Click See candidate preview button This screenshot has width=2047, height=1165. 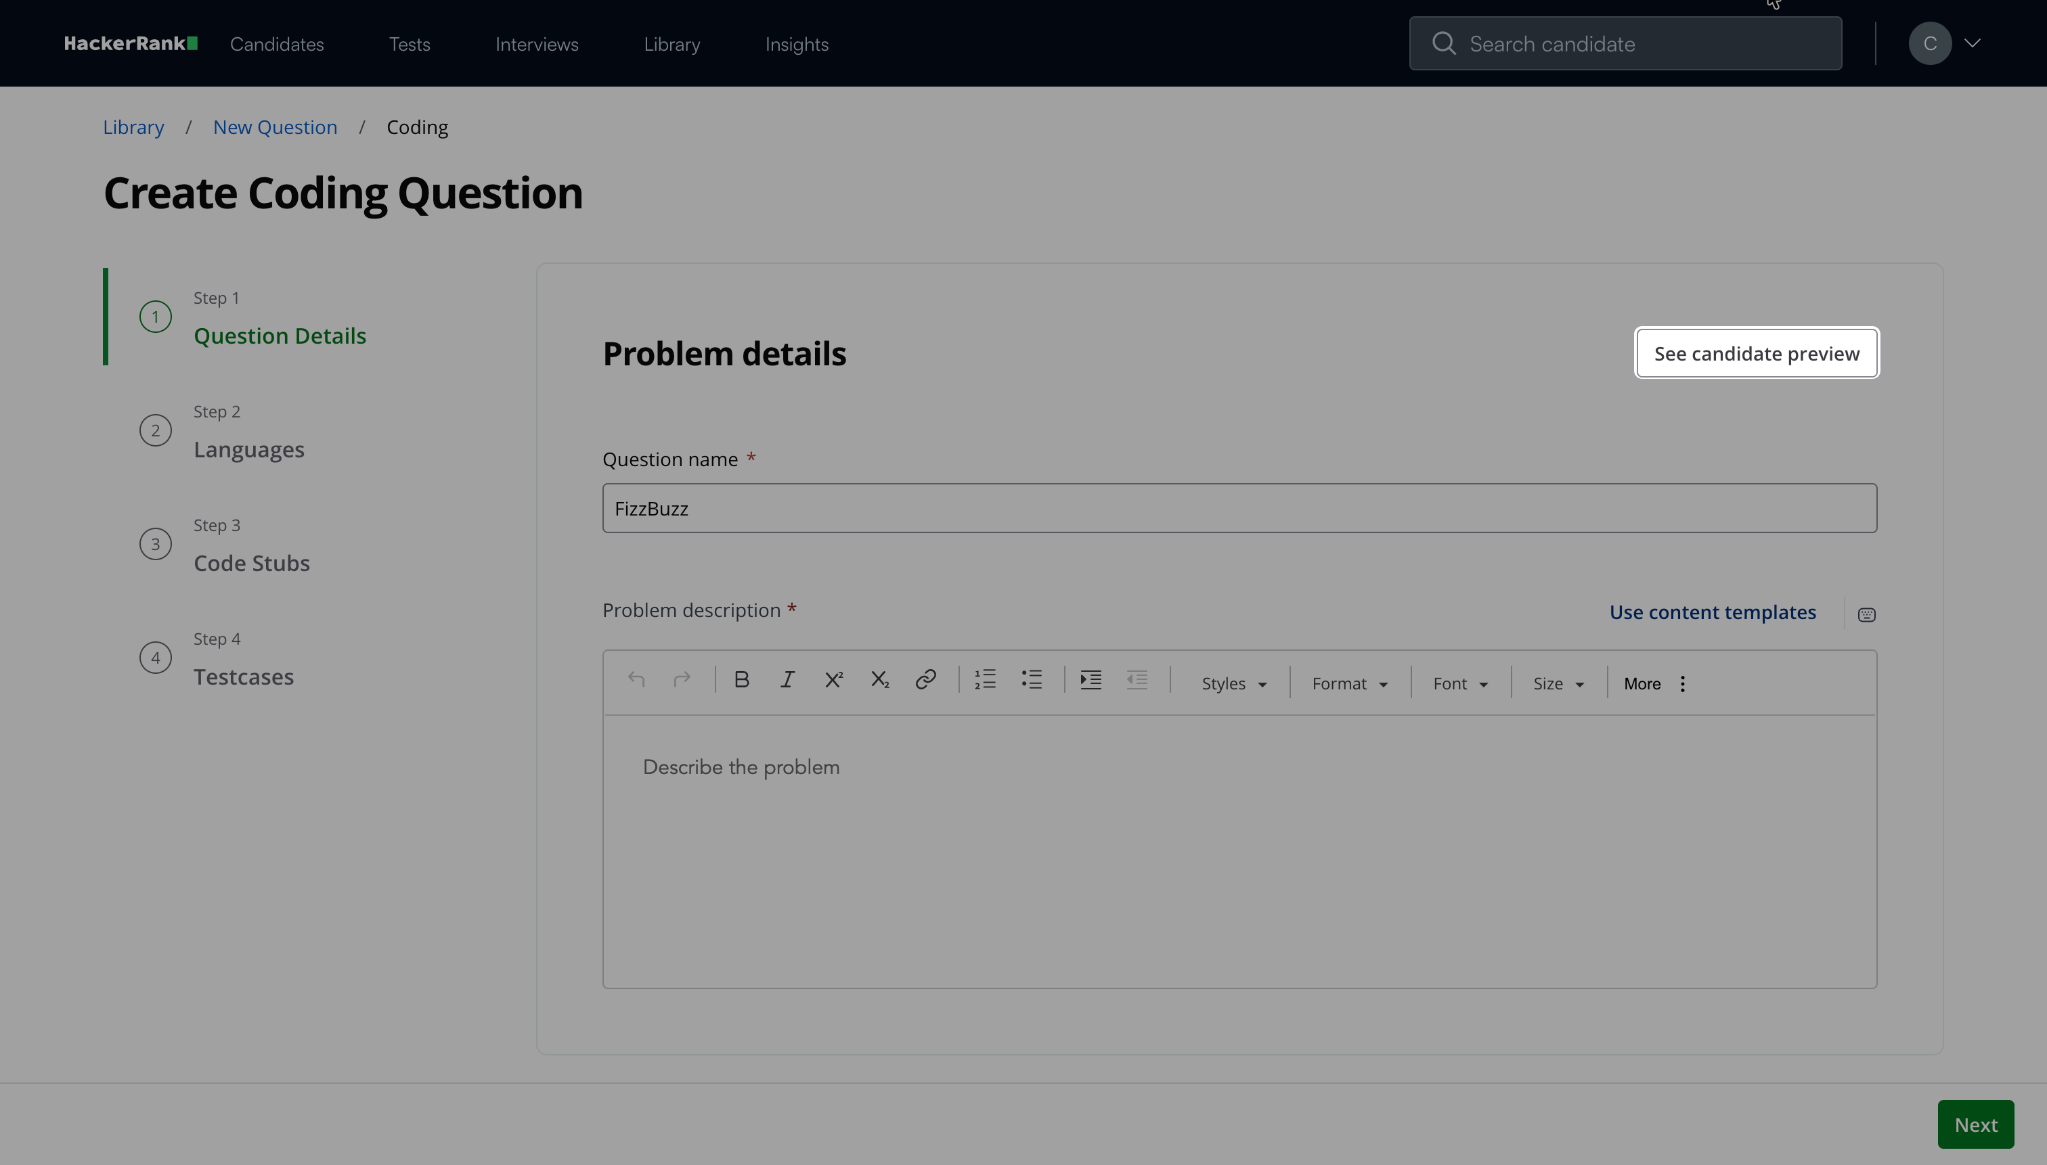[x=1757, y=354]
